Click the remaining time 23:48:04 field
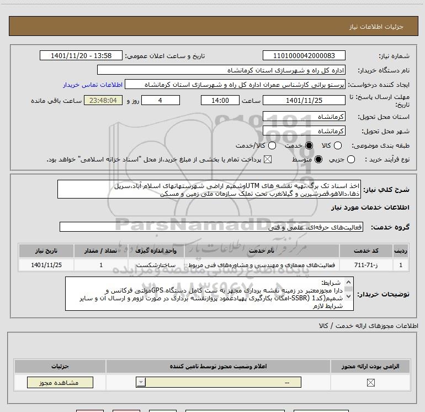The height and width of the screenshot is (412, 425). (103, 100)
